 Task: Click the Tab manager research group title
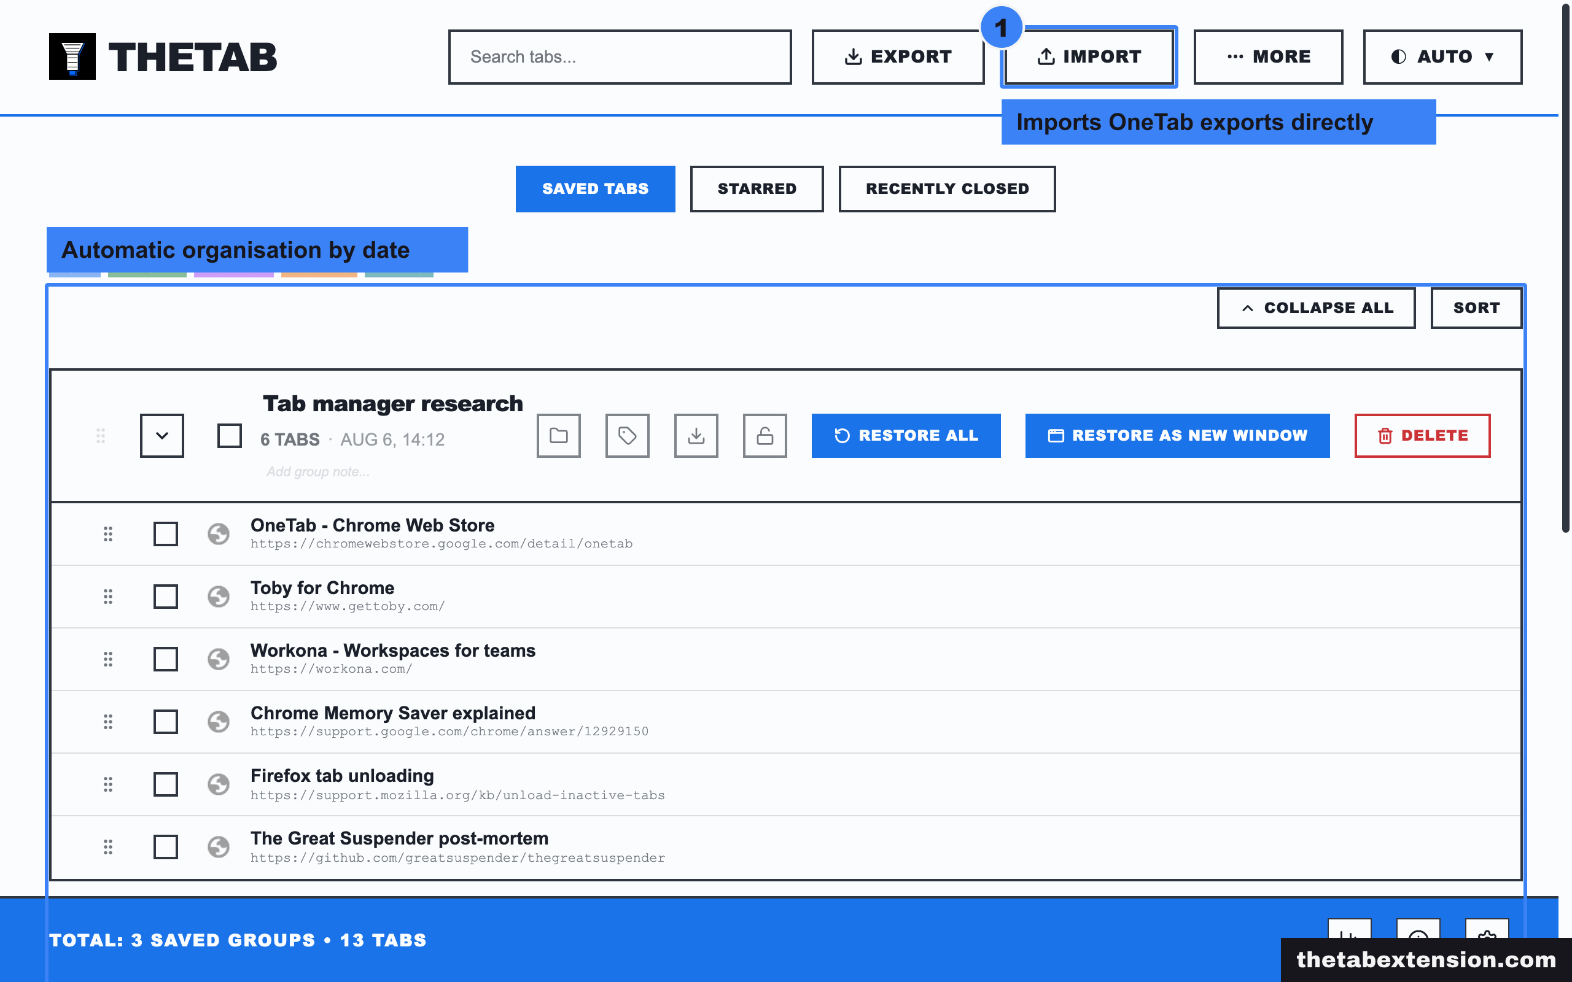point(393,403)
